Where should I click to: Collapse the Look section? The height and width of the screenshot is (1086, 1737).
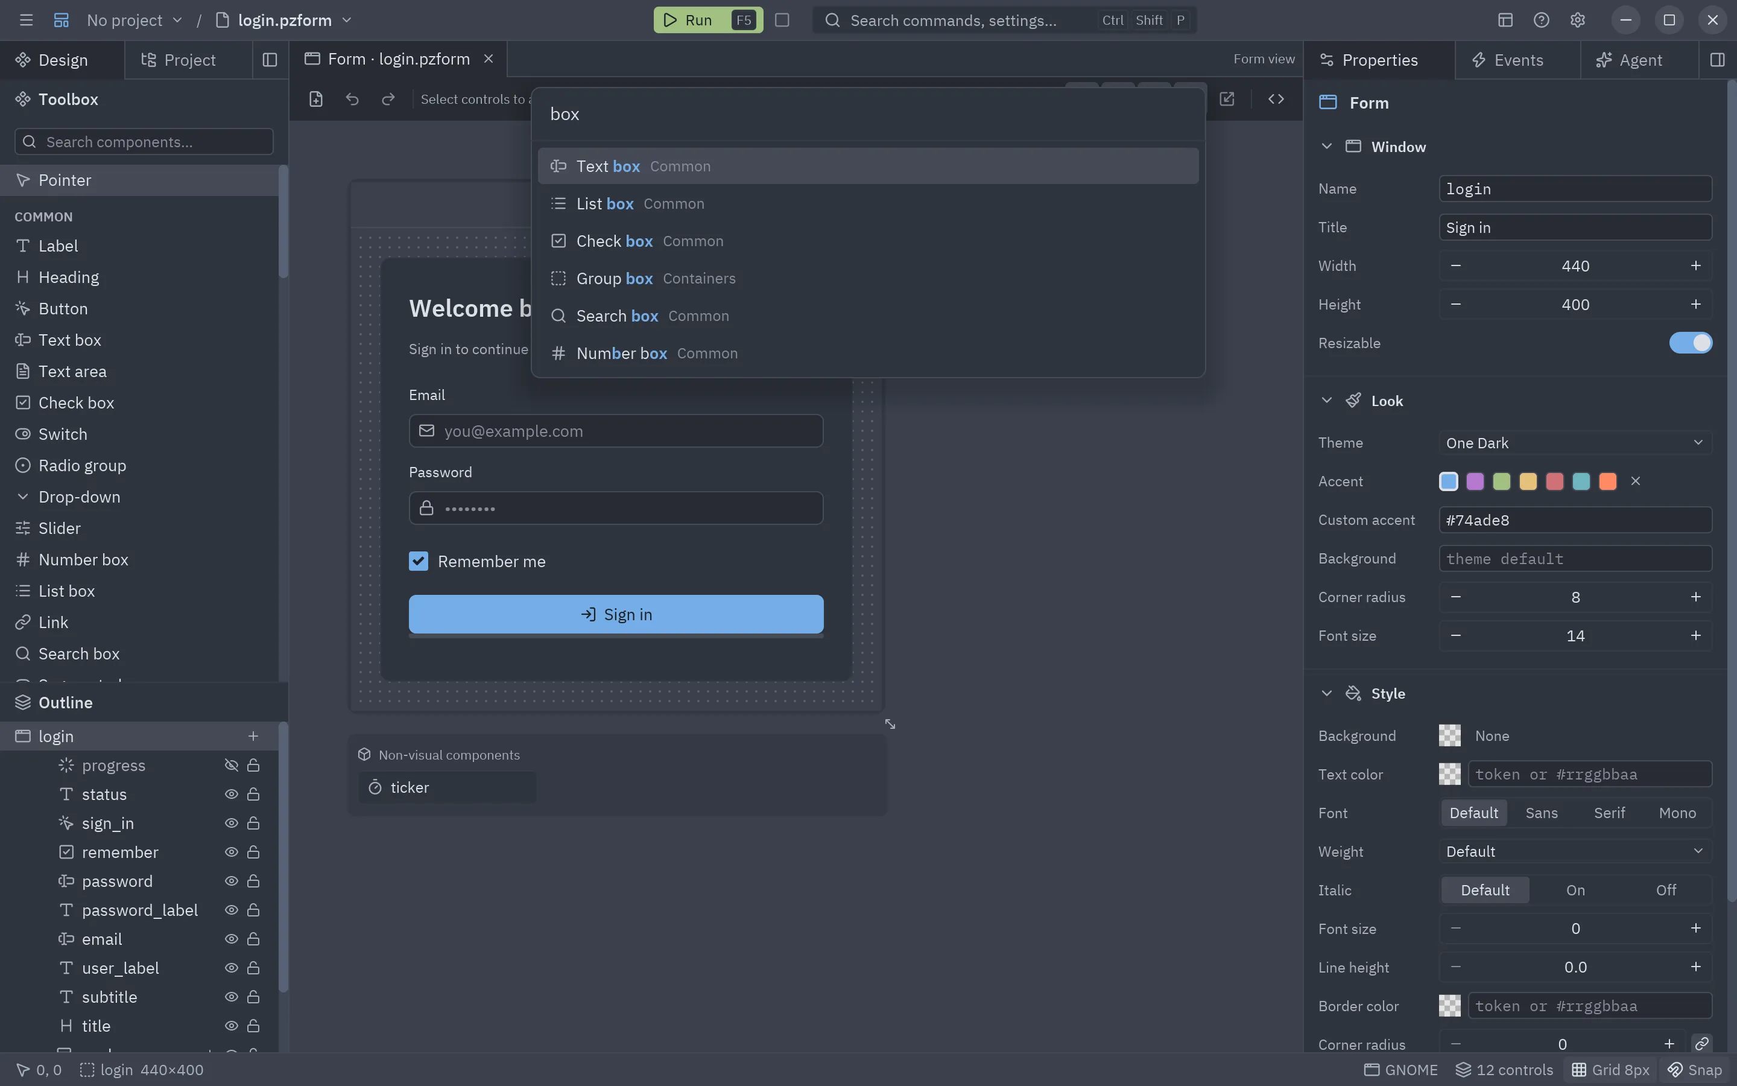click(1326, 401)
